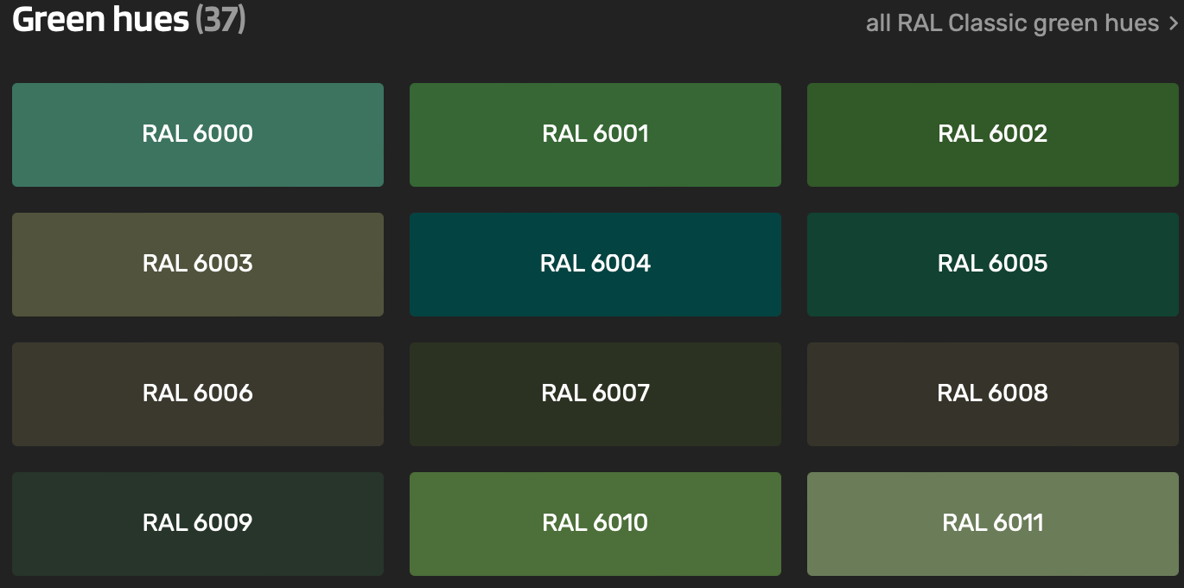
Task: Click the chevron arrow beside green hues link
Action: [x=1173, y=23]
